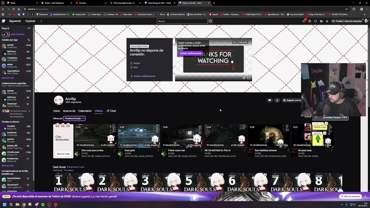
Task: Open the whispers chat bubble icon
Action: [x=315, y=21]
